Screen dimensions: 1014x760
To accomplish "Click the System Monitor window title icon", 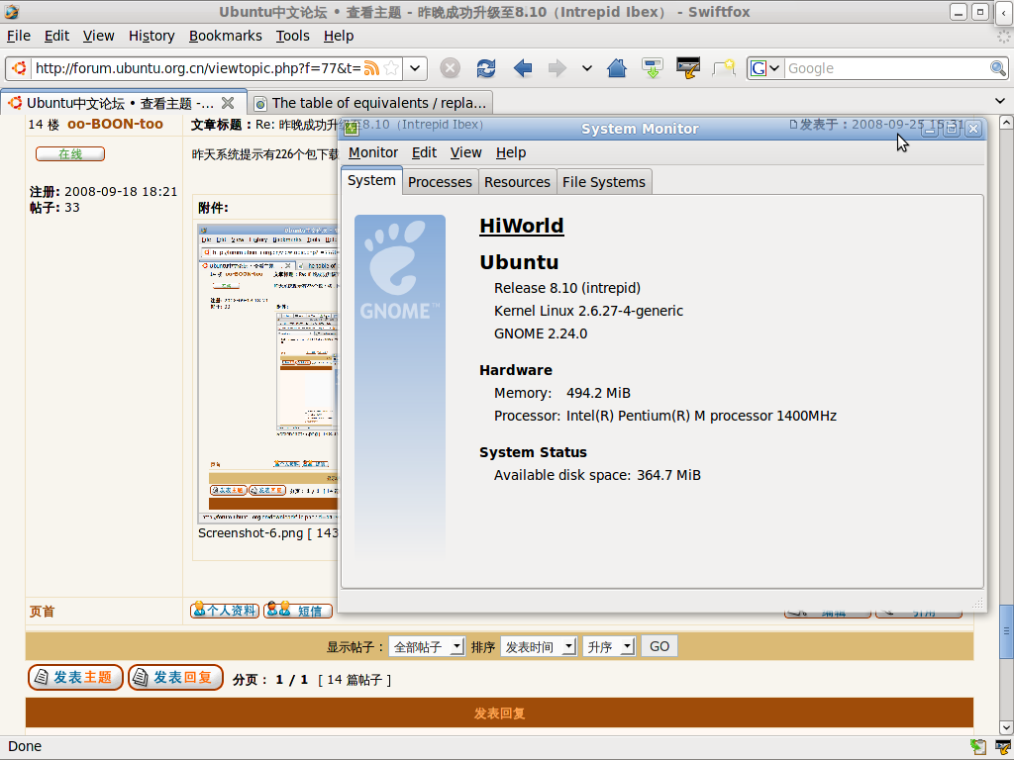I will (x=352, y=128).
